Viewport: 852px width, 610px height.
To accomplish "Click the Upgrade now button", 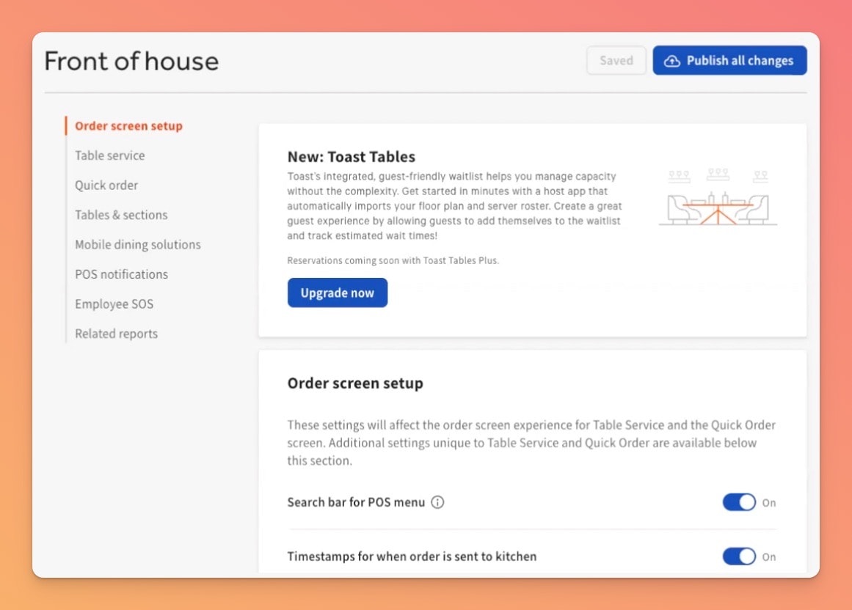I will [x=338, y=293].
